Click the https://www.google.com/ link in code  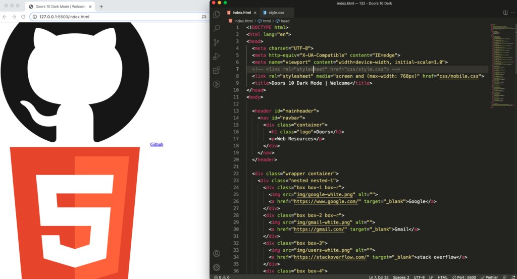pos(326,201)
